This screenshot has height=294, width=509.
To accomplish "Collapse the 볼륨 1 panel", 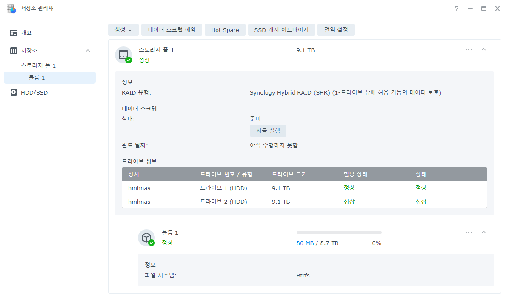I will point(484,232).
